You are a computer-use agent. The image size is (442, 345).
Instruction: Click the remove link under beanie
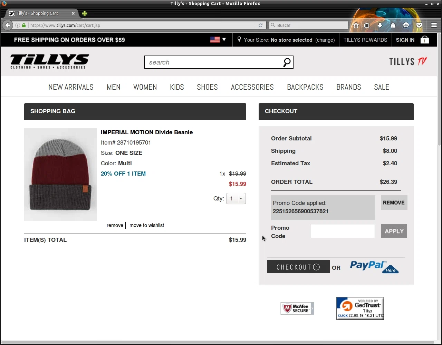pyautogui.click(x=115, y=225)
